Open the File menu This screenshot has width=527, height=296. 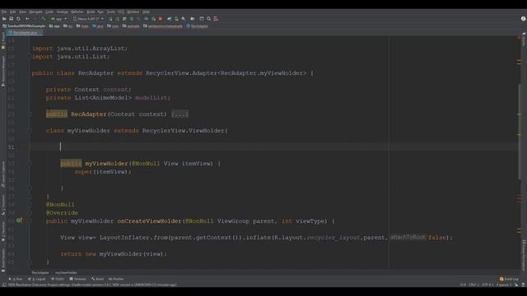point(4,12)
